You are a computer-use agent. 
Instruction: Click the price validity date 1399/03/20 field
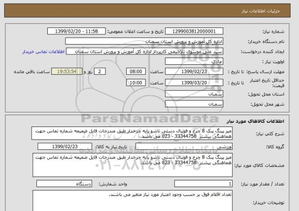(194, 82)
